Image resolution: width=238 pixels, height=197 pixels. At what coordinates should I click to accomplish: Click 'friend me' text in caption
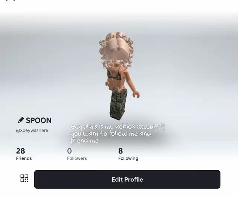point(85,141)
